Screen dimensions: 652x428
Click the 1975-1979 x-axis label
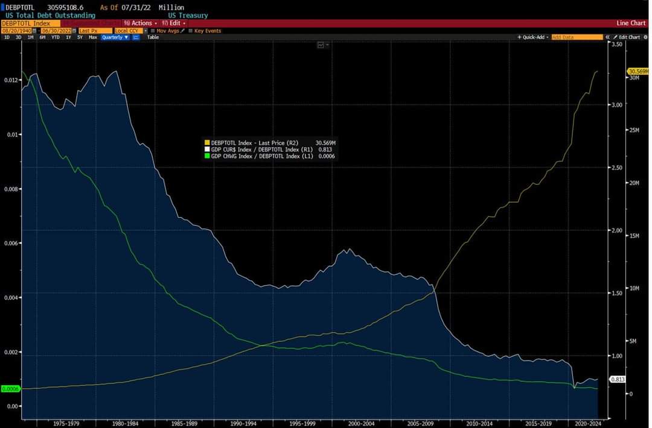click(66, 423)
